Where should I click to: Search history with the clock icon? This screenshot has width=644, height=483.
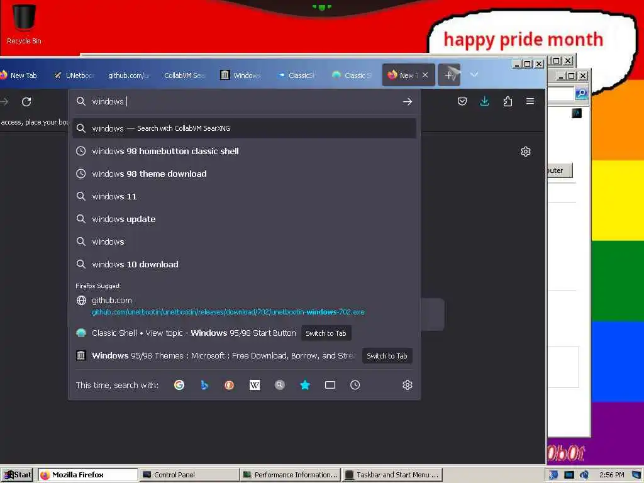355,385
